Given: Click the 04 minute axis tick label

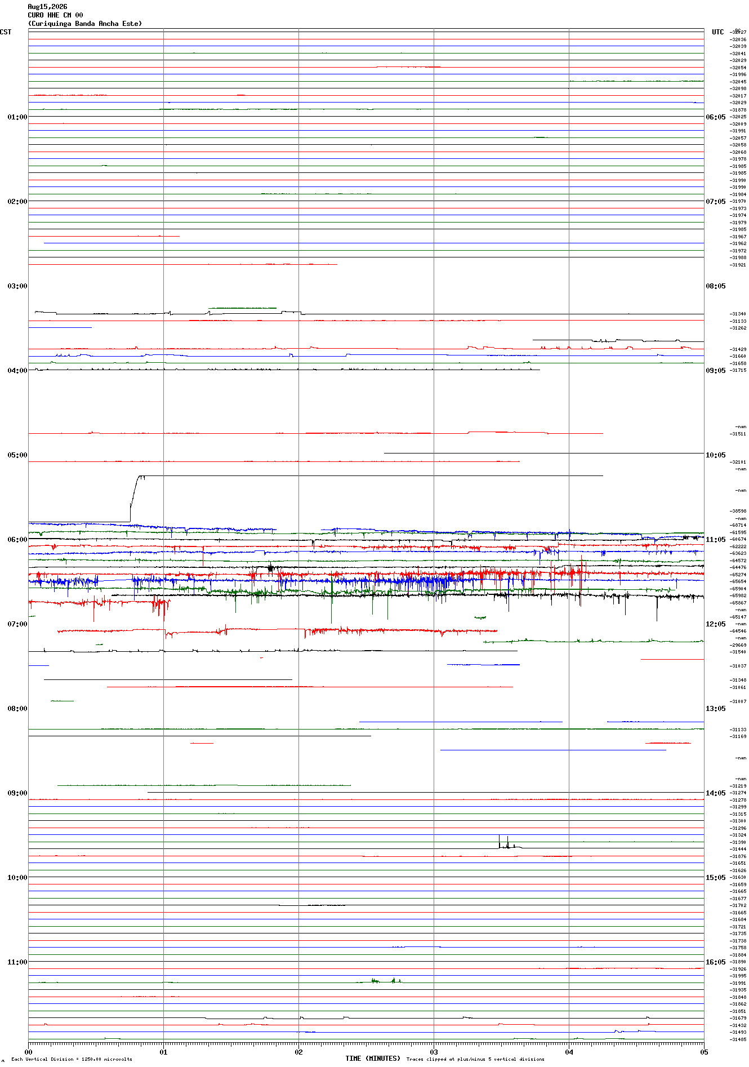Looking at the screenshot, I should point(569,1052).
